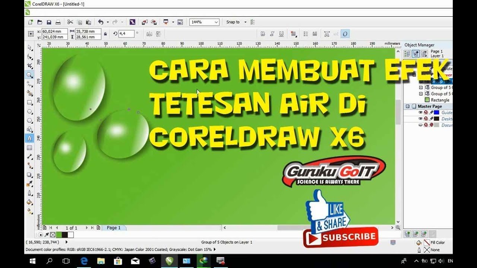Click the rotation angle input field
Image resolution: width=477 pixels, height=268 pixels.
click(x=127, y=34)
